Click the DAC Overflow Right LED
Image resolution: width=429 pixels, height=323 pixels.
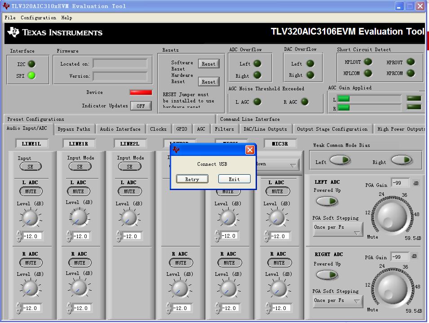click(310, 75)
